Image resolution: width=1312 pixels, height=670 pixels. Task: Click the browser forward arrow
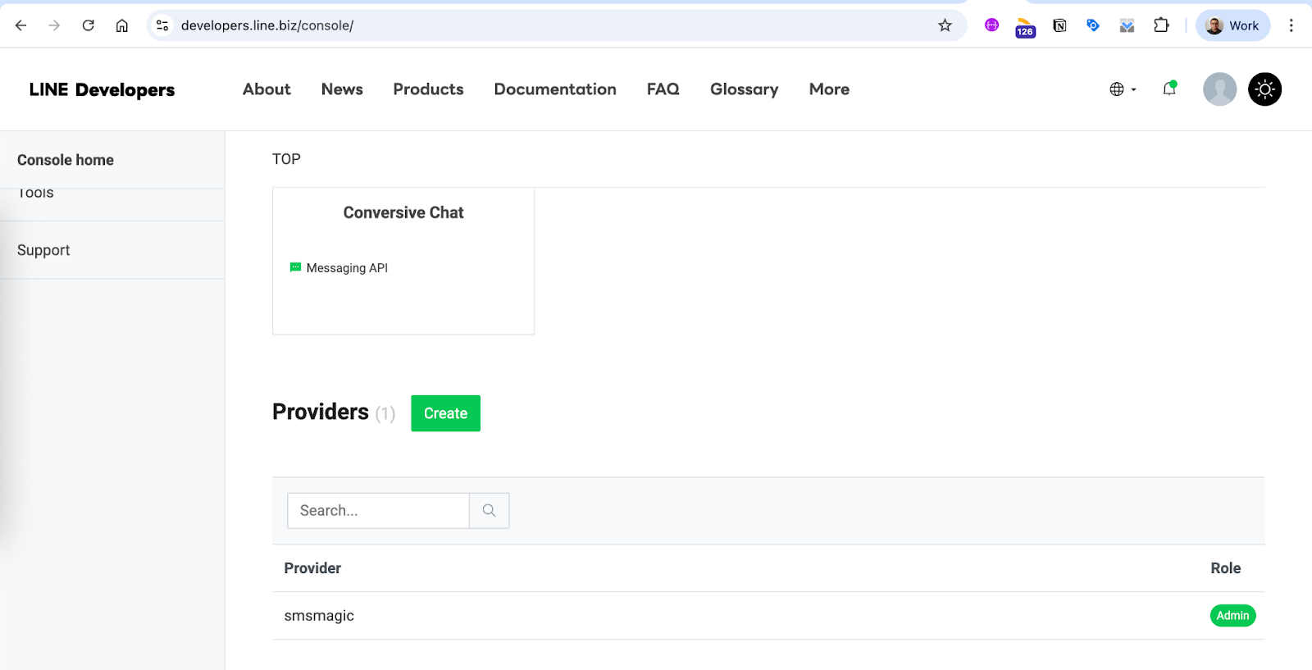click(x=54, y=25)
